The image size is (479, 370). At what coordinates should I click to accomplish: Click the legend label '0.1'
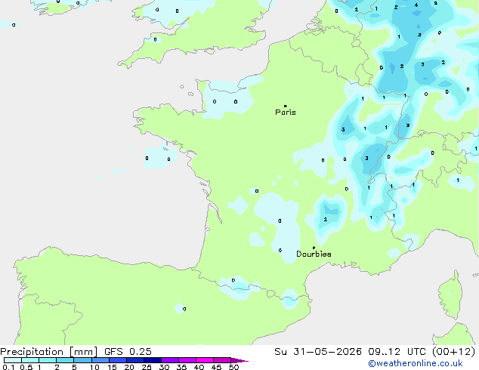coord(8,367)
